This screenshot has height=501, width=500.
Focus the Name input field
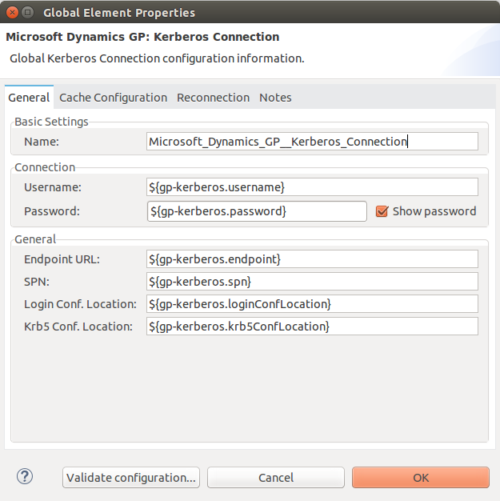coord(312,141)
